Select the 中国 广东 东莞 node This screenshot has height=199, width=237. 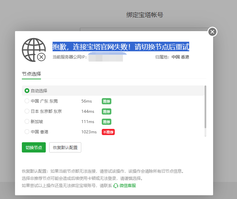[27, 101]
